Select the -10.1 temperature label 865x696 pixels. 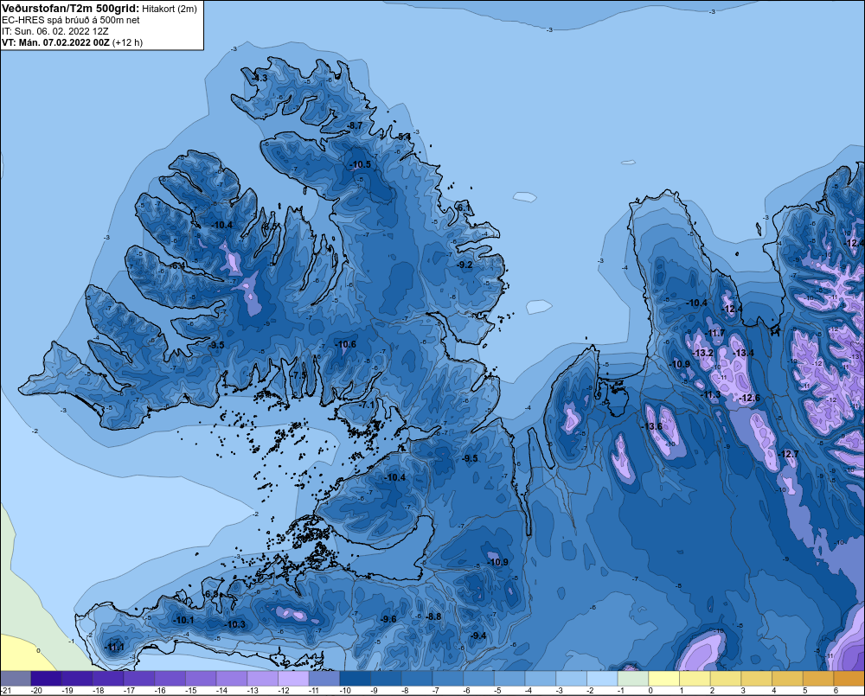point(183,620)
